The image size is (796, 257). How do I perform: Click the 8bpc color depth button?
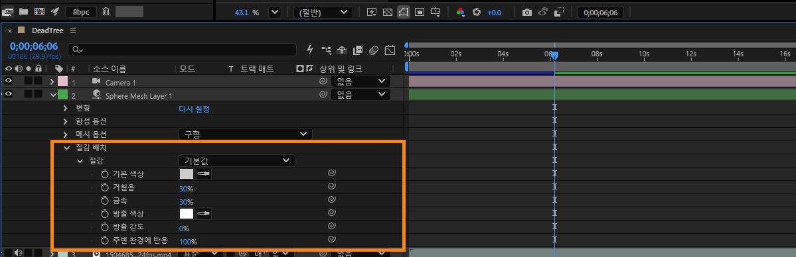[x=81, y=11]
